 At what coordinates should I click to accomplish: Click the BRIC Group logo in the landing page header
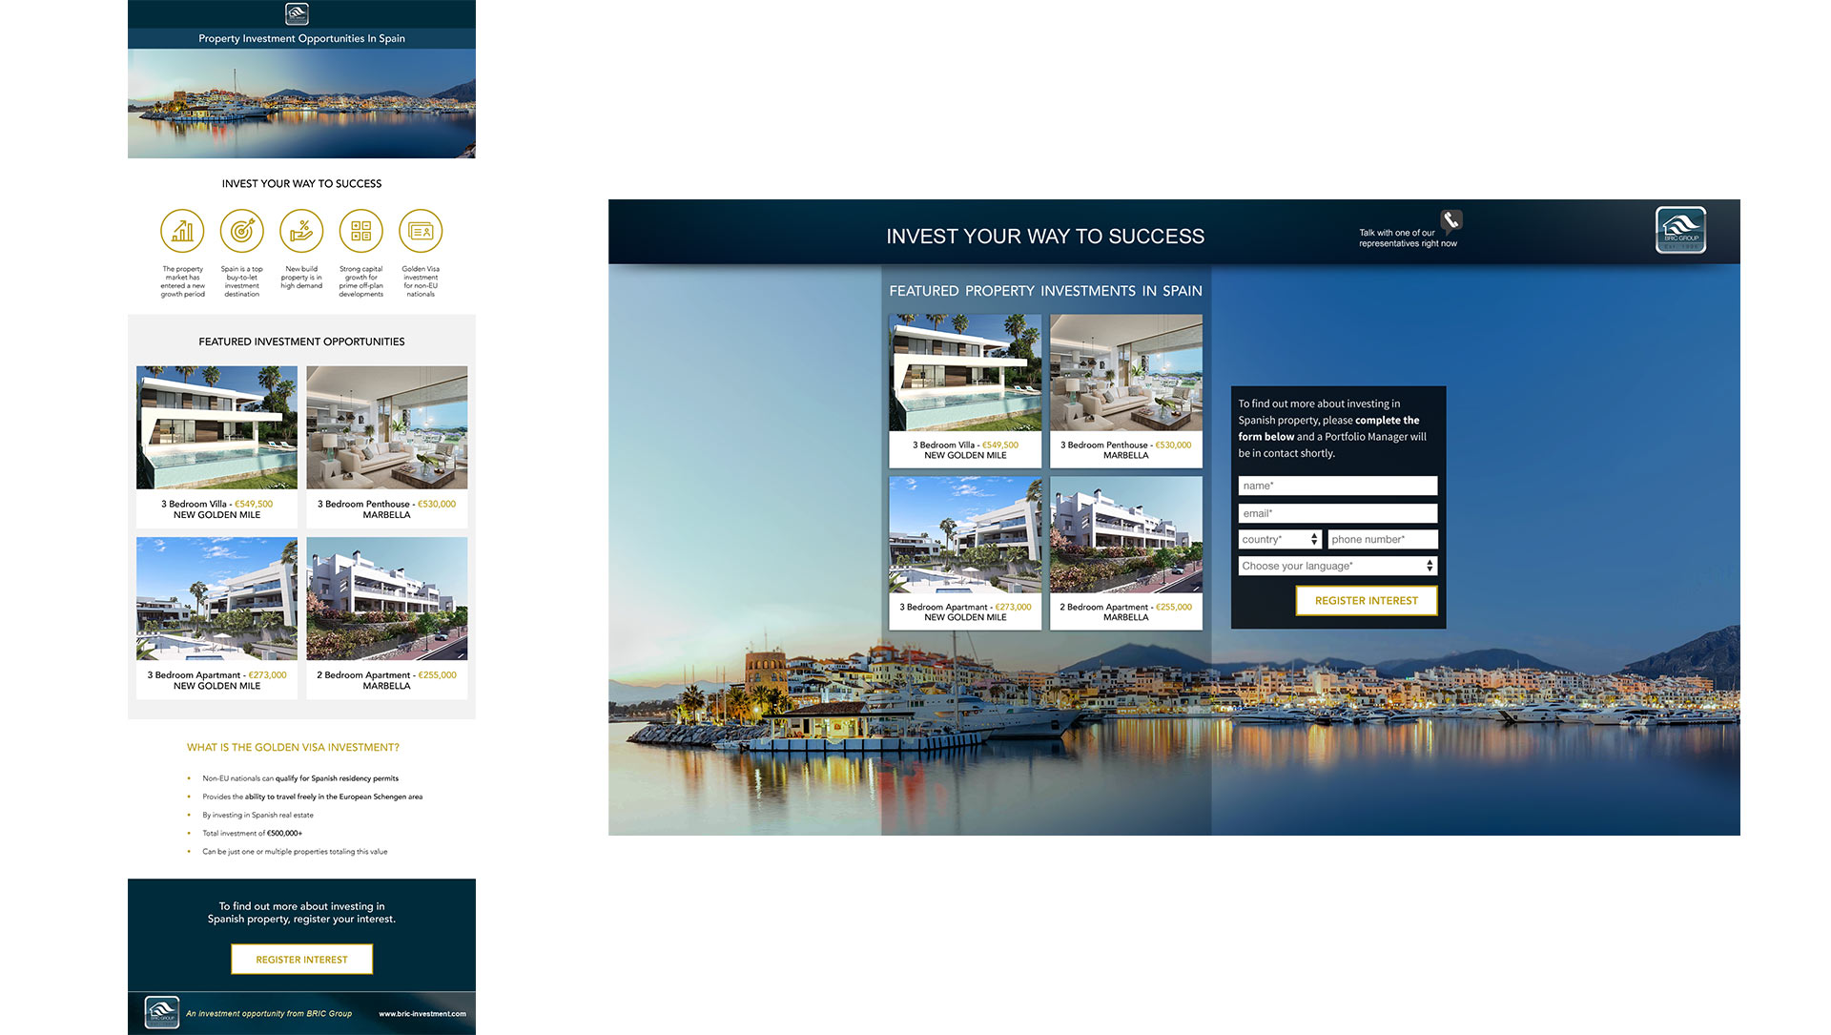coord(1680,230)
